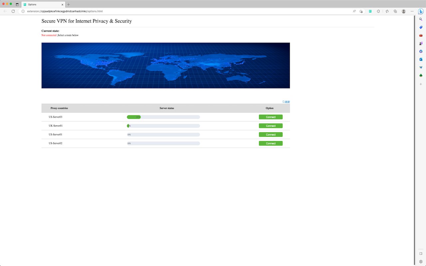This screenshot has height=266, width=426.
Task: Click the Proxy countries column header
Action: point(59,108)
